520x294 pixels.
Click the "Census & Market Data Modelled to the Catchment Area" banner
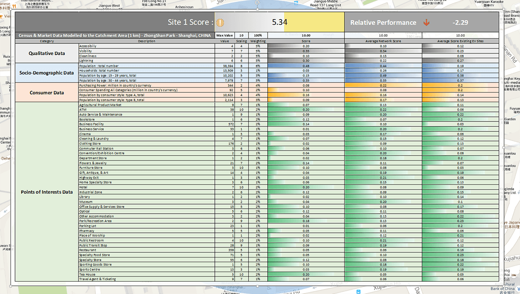115,36
